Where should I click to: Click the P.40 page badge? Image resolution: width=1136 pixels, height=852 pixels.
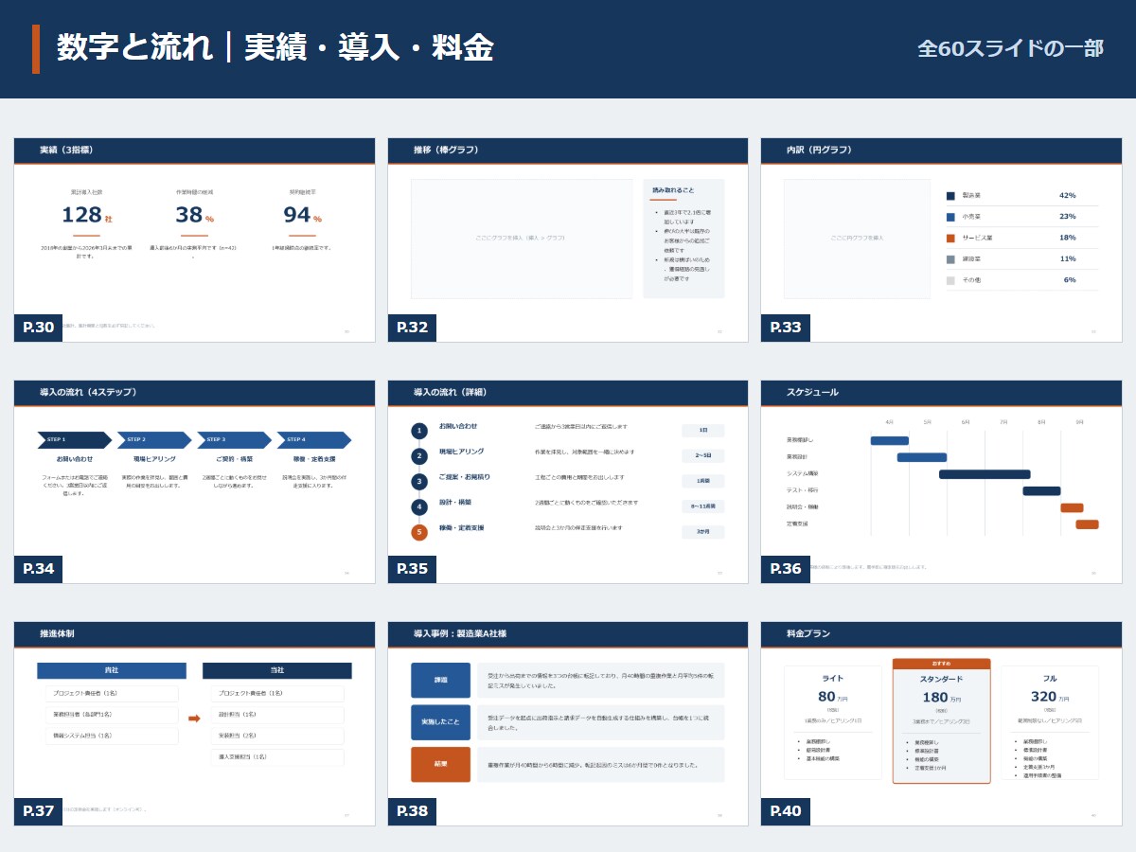pos(786,811)
